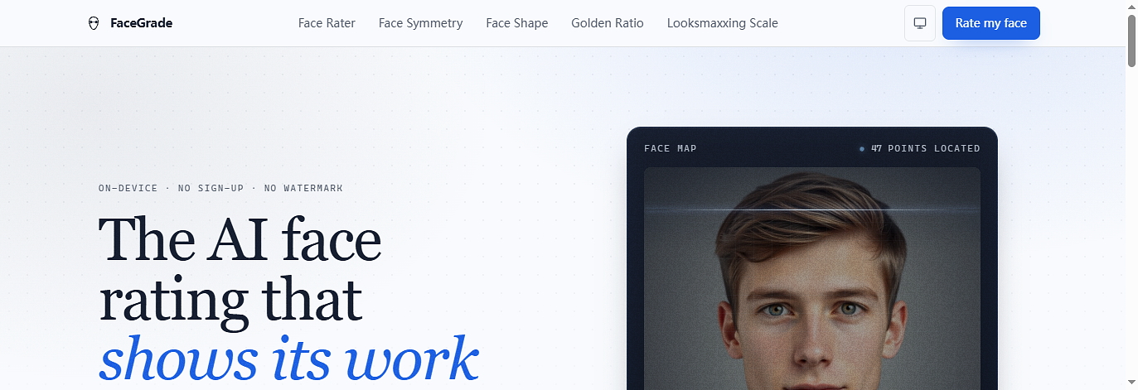
Task: Open the FaceGrade home link text
Action: 141,23
